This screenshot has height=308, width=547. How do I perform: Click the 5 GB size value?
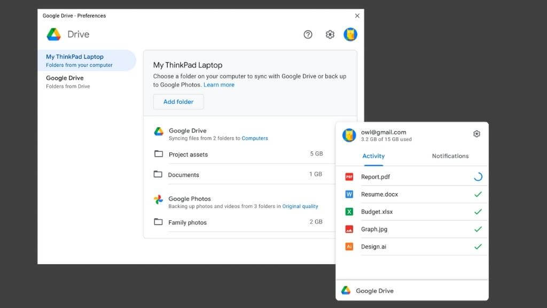(316, 153)
